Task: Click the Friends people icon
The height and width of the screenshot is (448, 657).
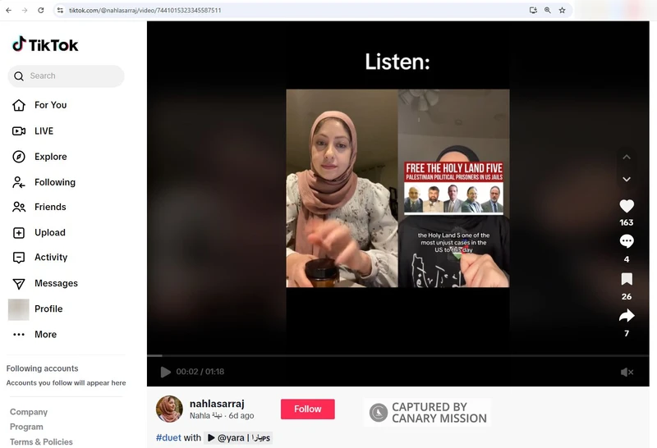Action: 18,207
